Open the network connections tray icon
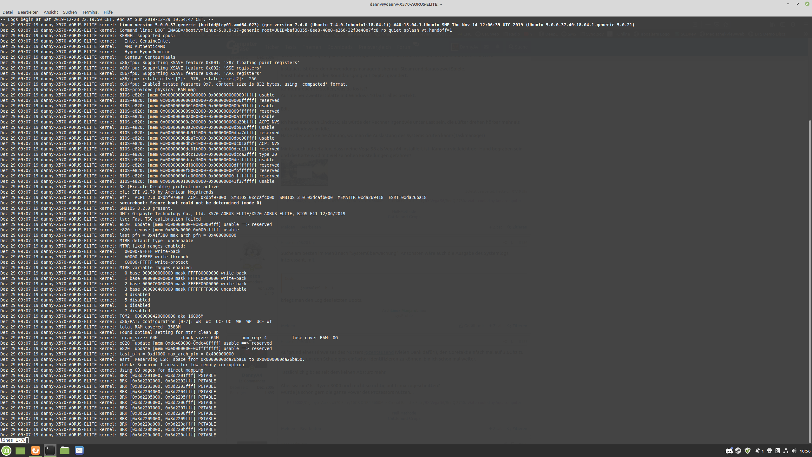812x457 pixels. pyautogui.click(x=786, y=451)
